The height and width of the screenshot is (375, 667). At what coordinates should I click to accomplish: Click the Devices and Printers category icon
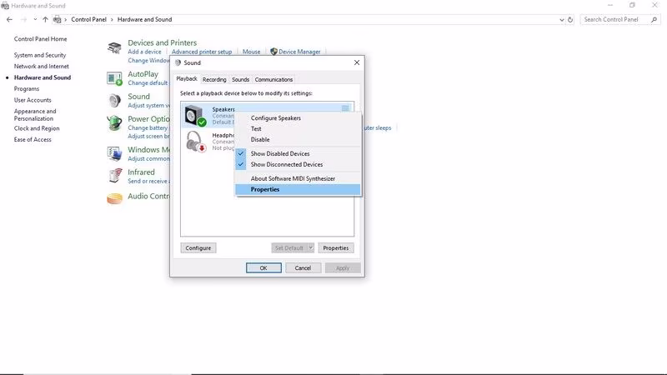coord(114,47)
